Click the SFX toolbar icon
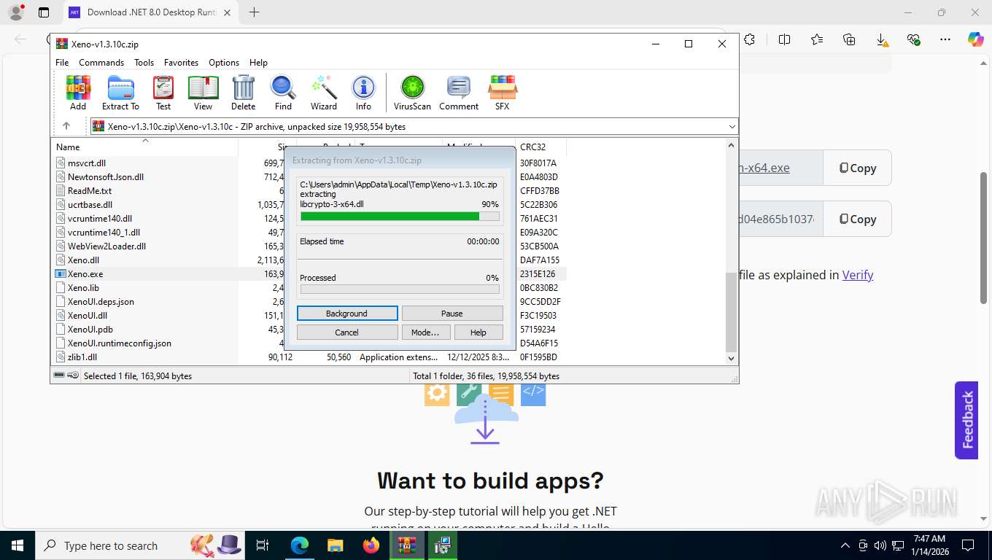This screenshot has height=560, width=992. pos(503,93)
